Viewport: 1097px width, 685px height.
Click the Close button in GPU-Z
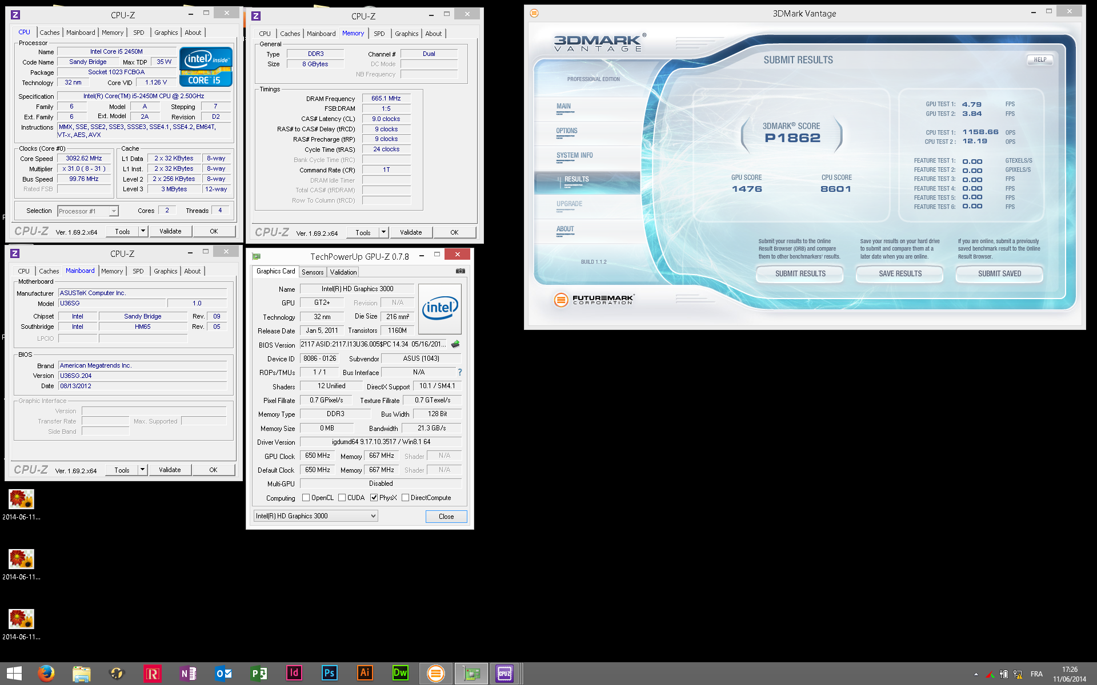(446, 517)
